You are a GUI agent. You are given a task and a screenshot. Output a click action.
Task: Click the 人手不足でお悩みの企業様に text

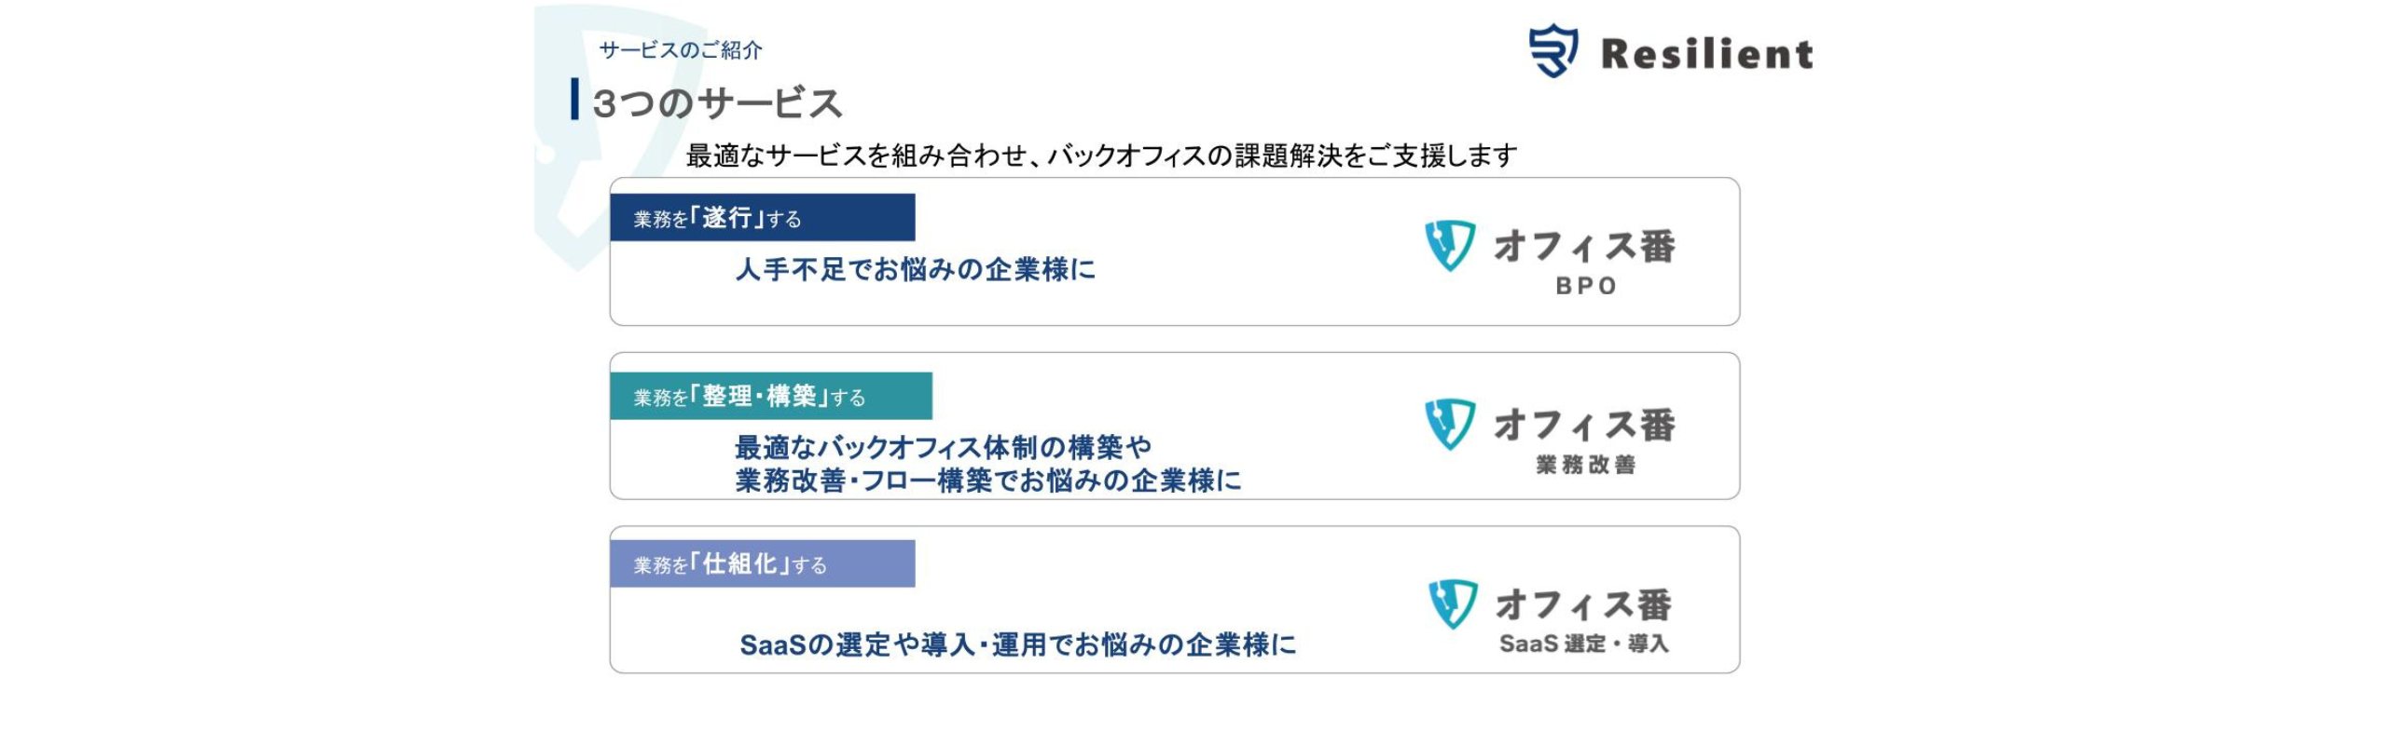[916, 269]
